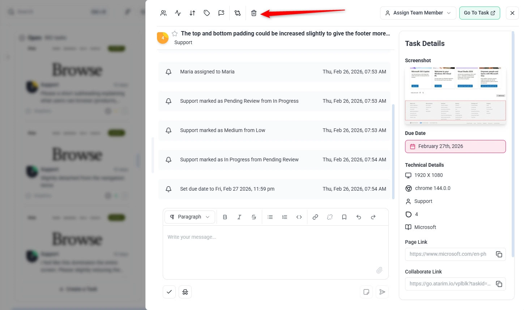Click the priority sort arrows icon
Viewport: 524px width, 310px height.
(x=192, y=13)
